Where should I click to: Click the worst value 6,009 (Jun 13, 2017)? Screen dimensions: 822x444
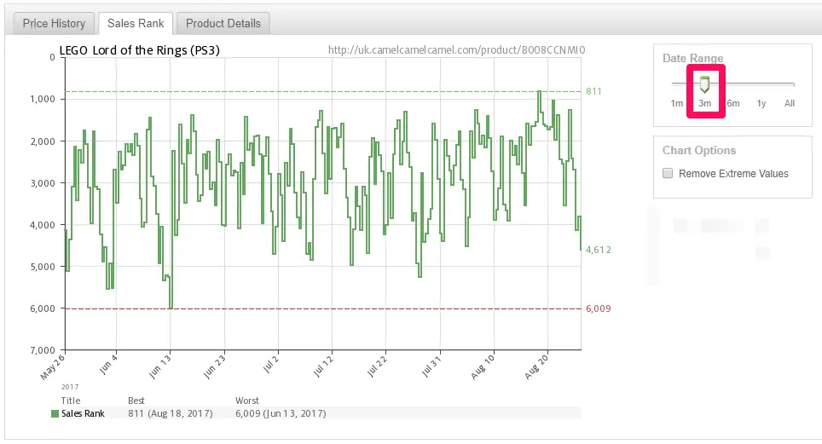[x=281, y=413]
